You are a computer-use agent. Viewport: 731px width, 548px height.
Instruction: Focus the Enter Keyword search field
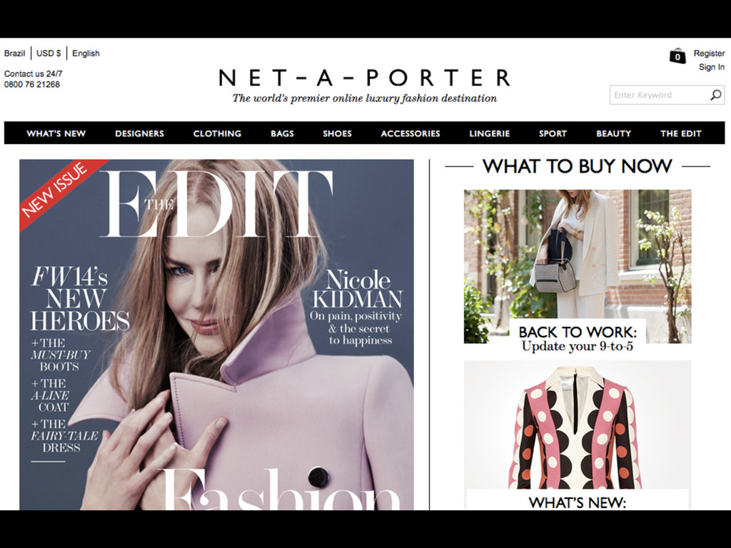(658, 95)
